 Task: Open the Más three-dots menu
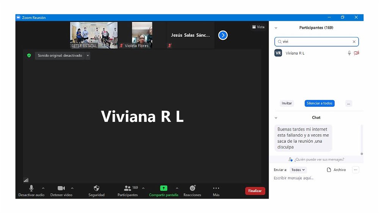216,188
